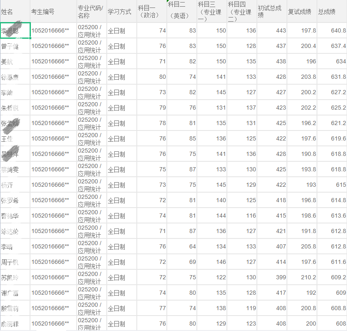Viewport: 347px width, 331px height.
Task: Select the 科目一（政治）header cell
Action: click(151, 11)
